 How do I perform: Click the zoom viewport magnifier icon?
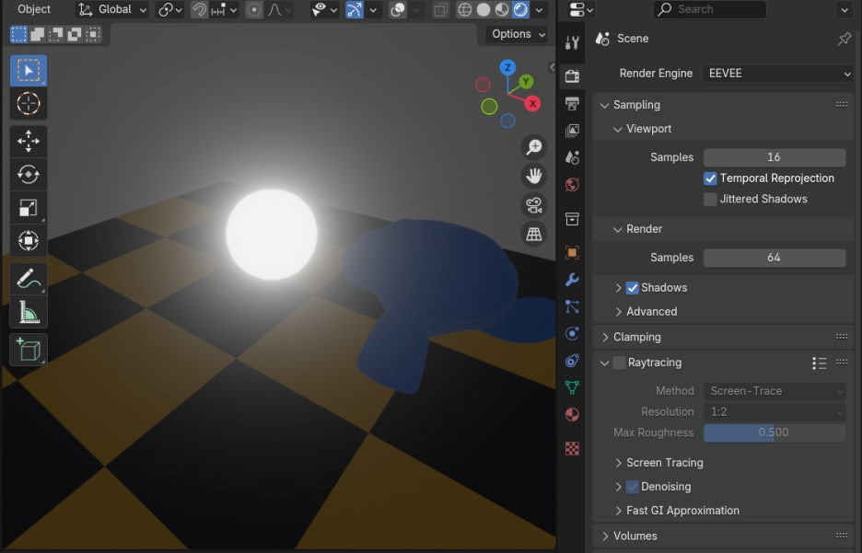click(534, 146)
